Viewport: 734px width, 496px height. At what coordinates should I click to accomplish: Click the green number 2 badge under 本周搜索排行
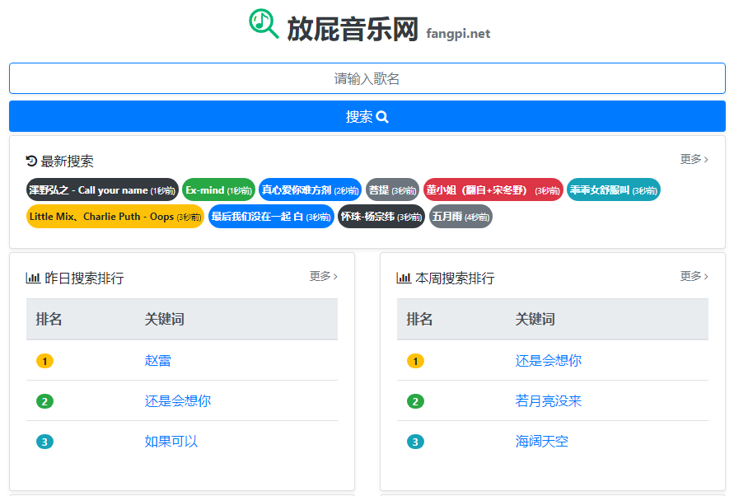click(x=414, y=401)
